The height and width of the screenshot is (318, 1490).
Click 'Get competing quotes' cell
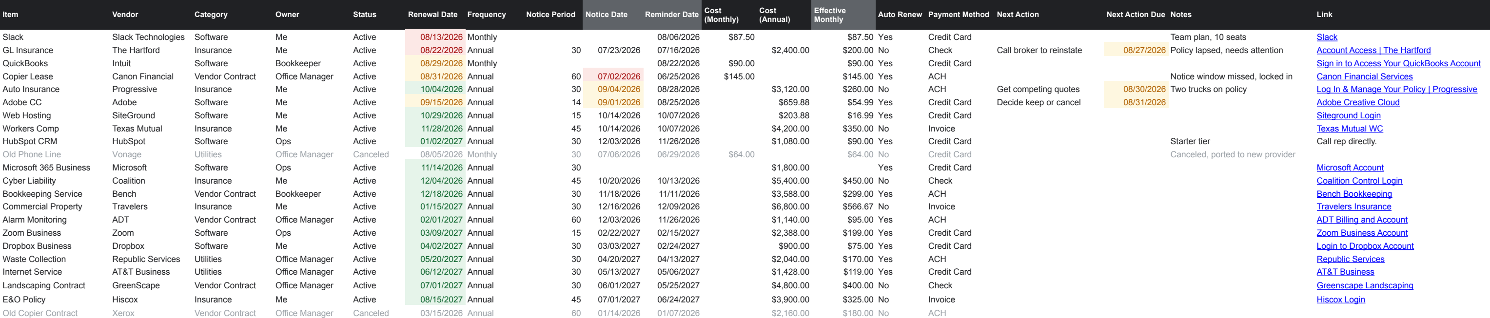click(1038, 89)
